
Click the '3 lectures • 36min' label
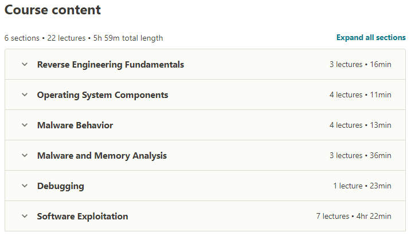pyautogui.click(x=360, y=156)
